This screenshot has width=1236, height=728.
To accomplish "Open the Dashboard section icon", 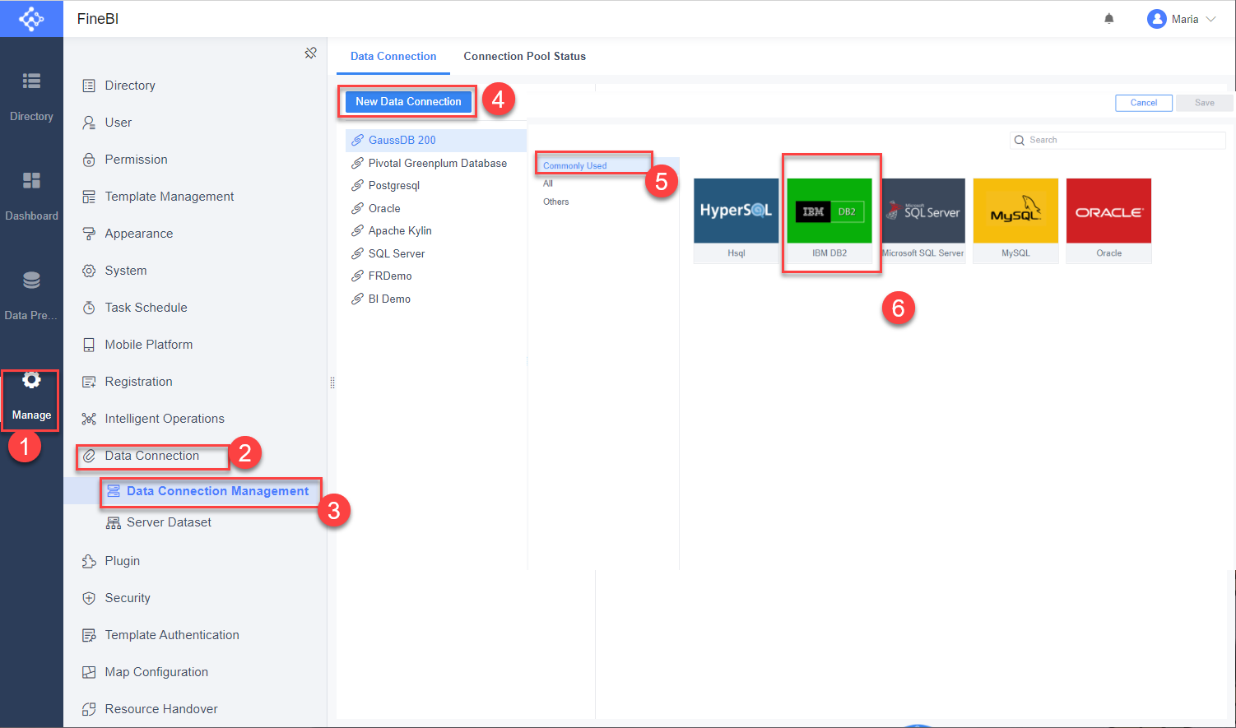I will [x=31, y=180].
